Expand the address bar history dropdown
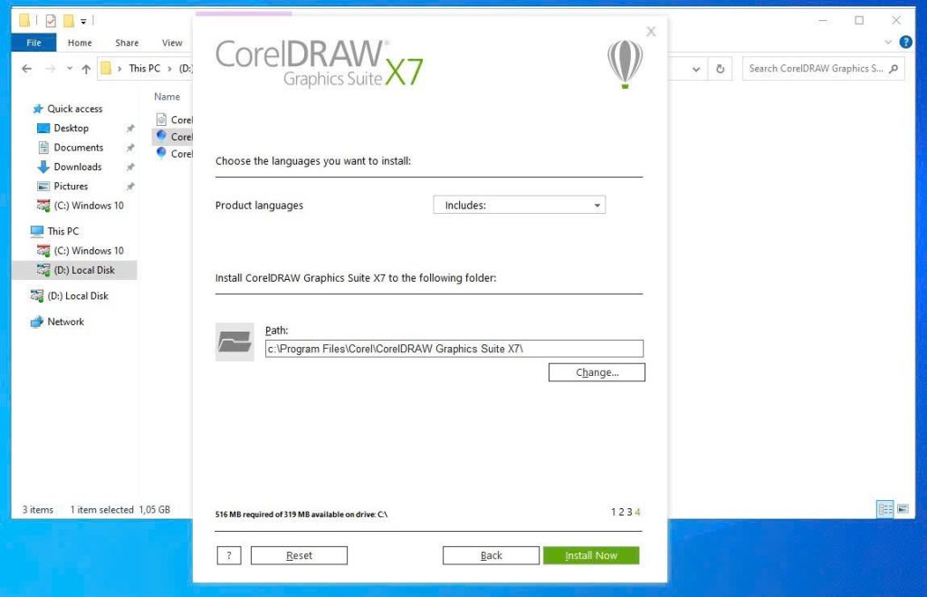This screenshot has height=597, width=927. [x=695, y=69]
